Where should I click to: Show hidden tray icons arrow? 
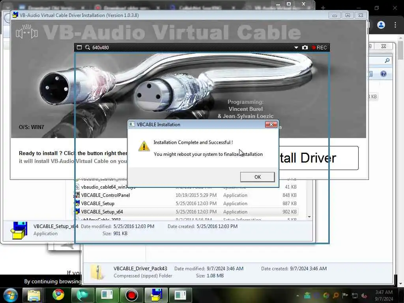click(298, 296)
